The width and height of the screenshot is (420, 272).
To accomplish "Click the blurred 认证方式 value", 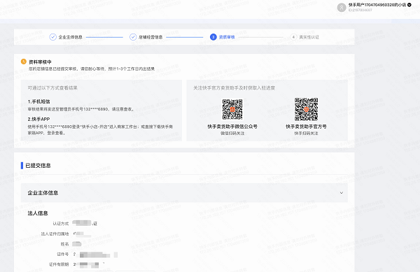I will [85, 223].
